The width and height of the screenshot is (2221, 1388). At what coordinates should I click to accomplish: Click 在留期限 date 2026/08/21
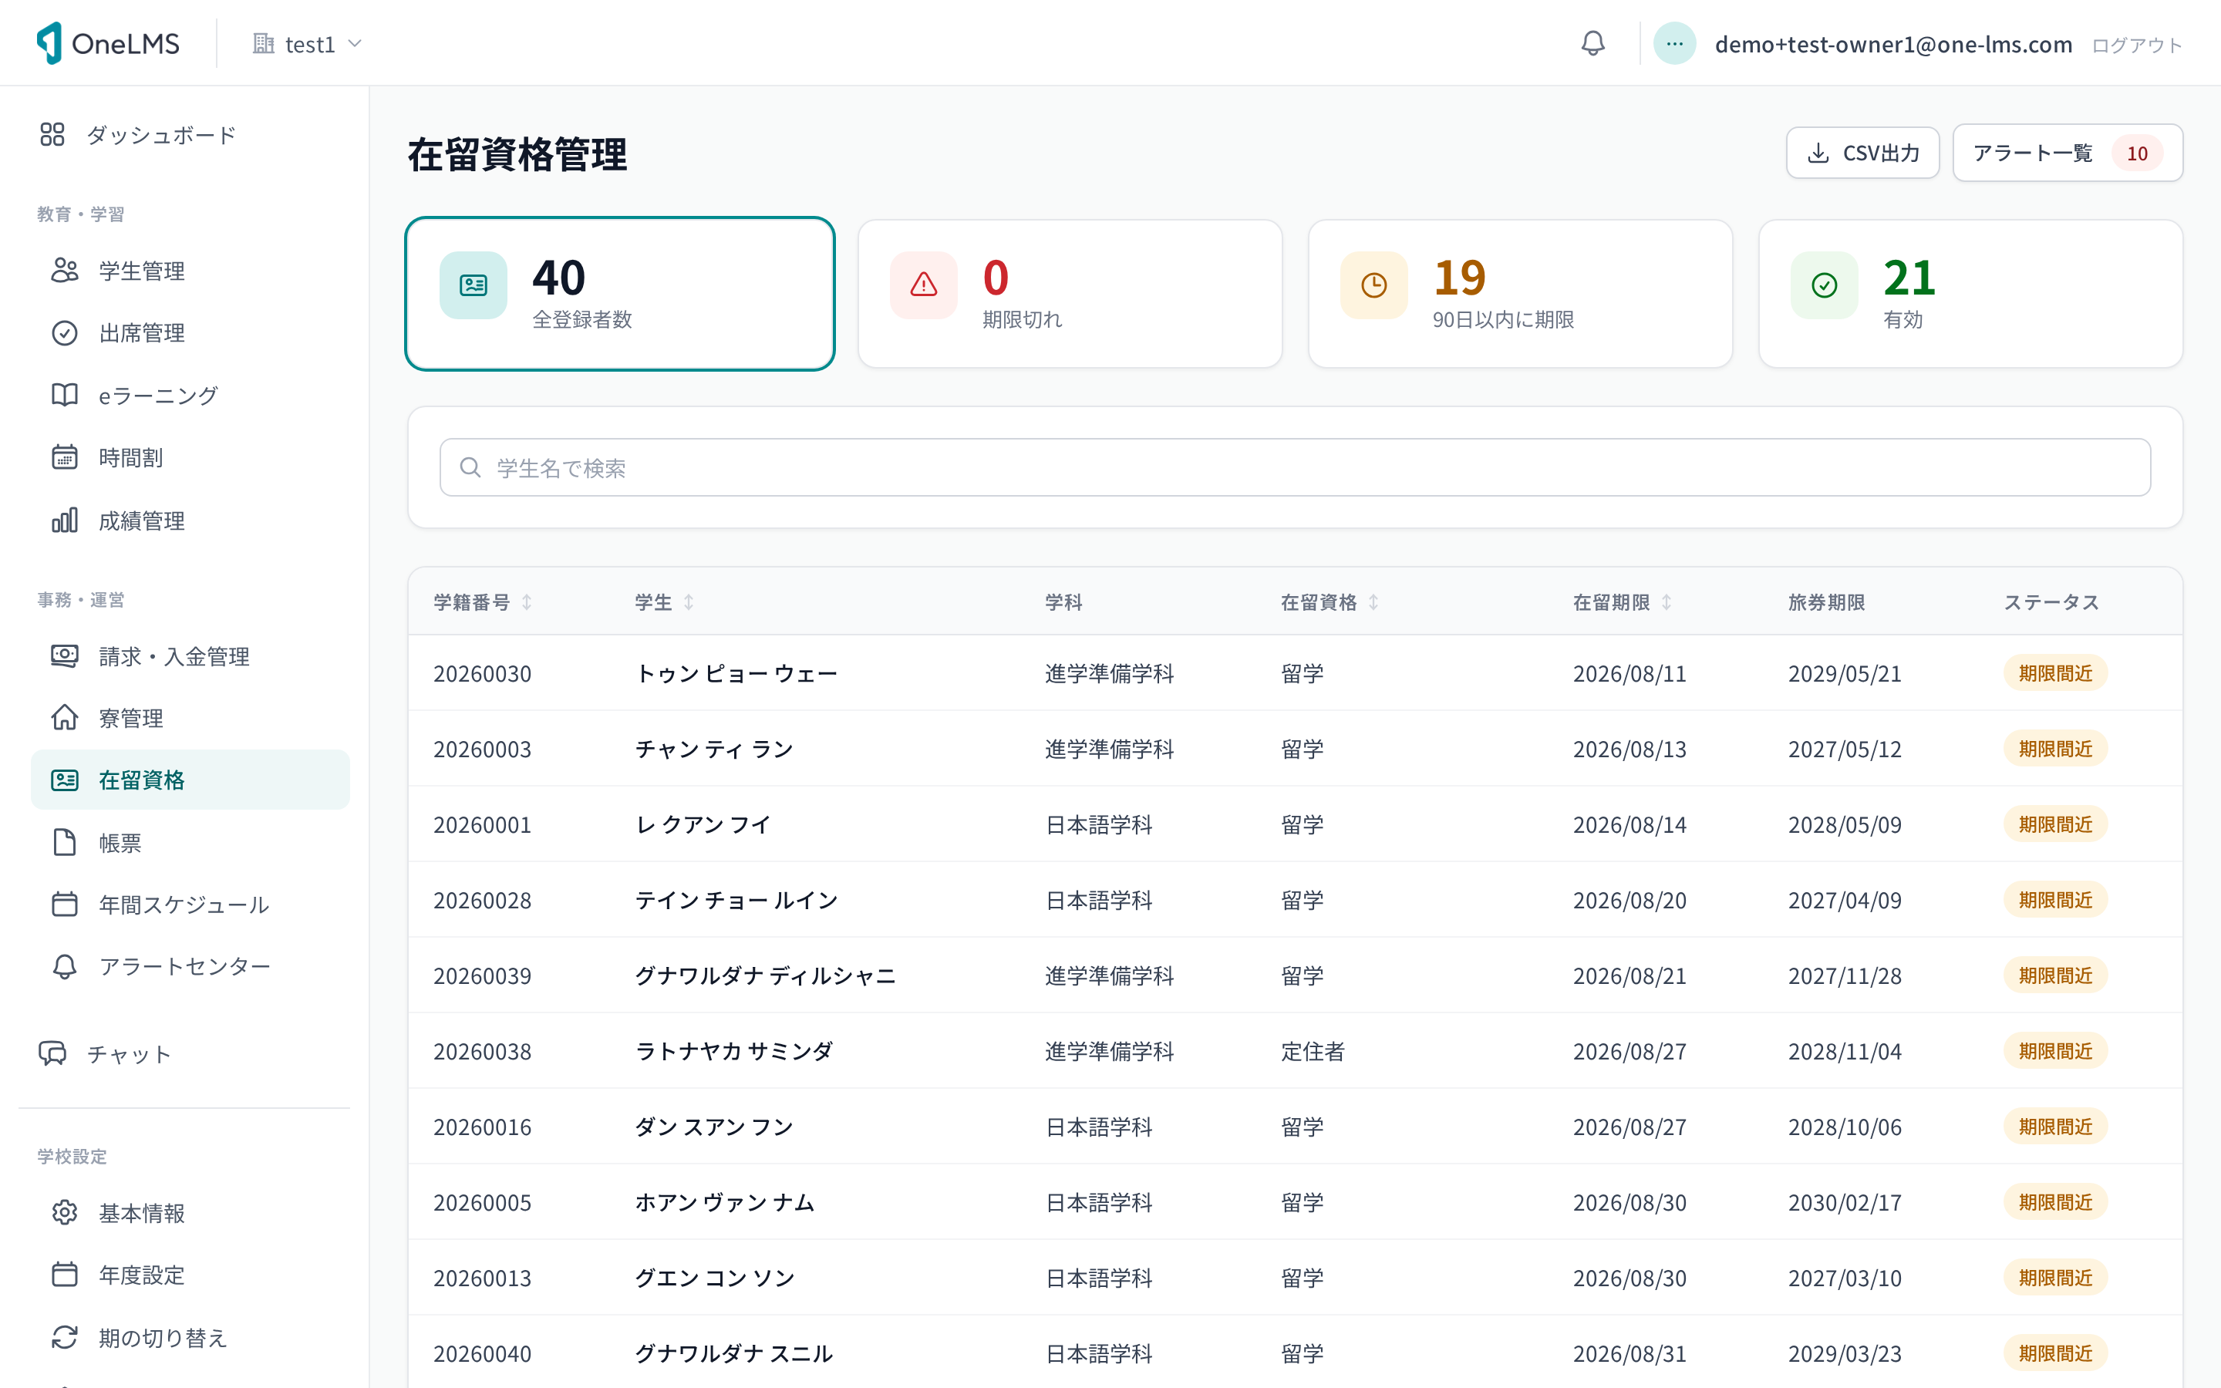[1629, 975]
